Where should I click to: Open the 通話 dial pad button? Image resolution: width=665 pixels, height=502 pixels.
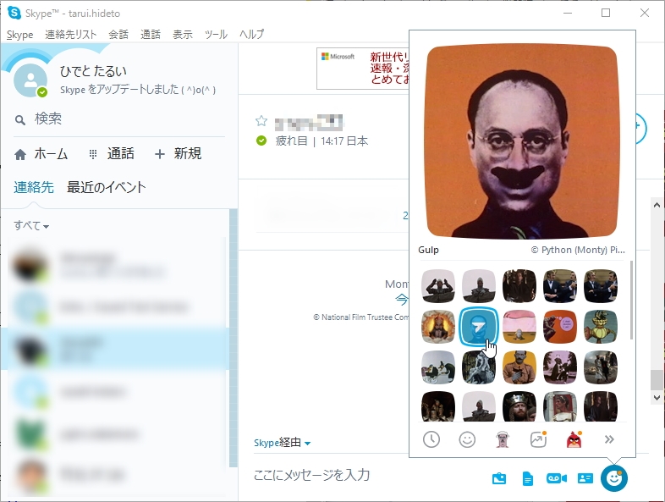tap(112, 153)
